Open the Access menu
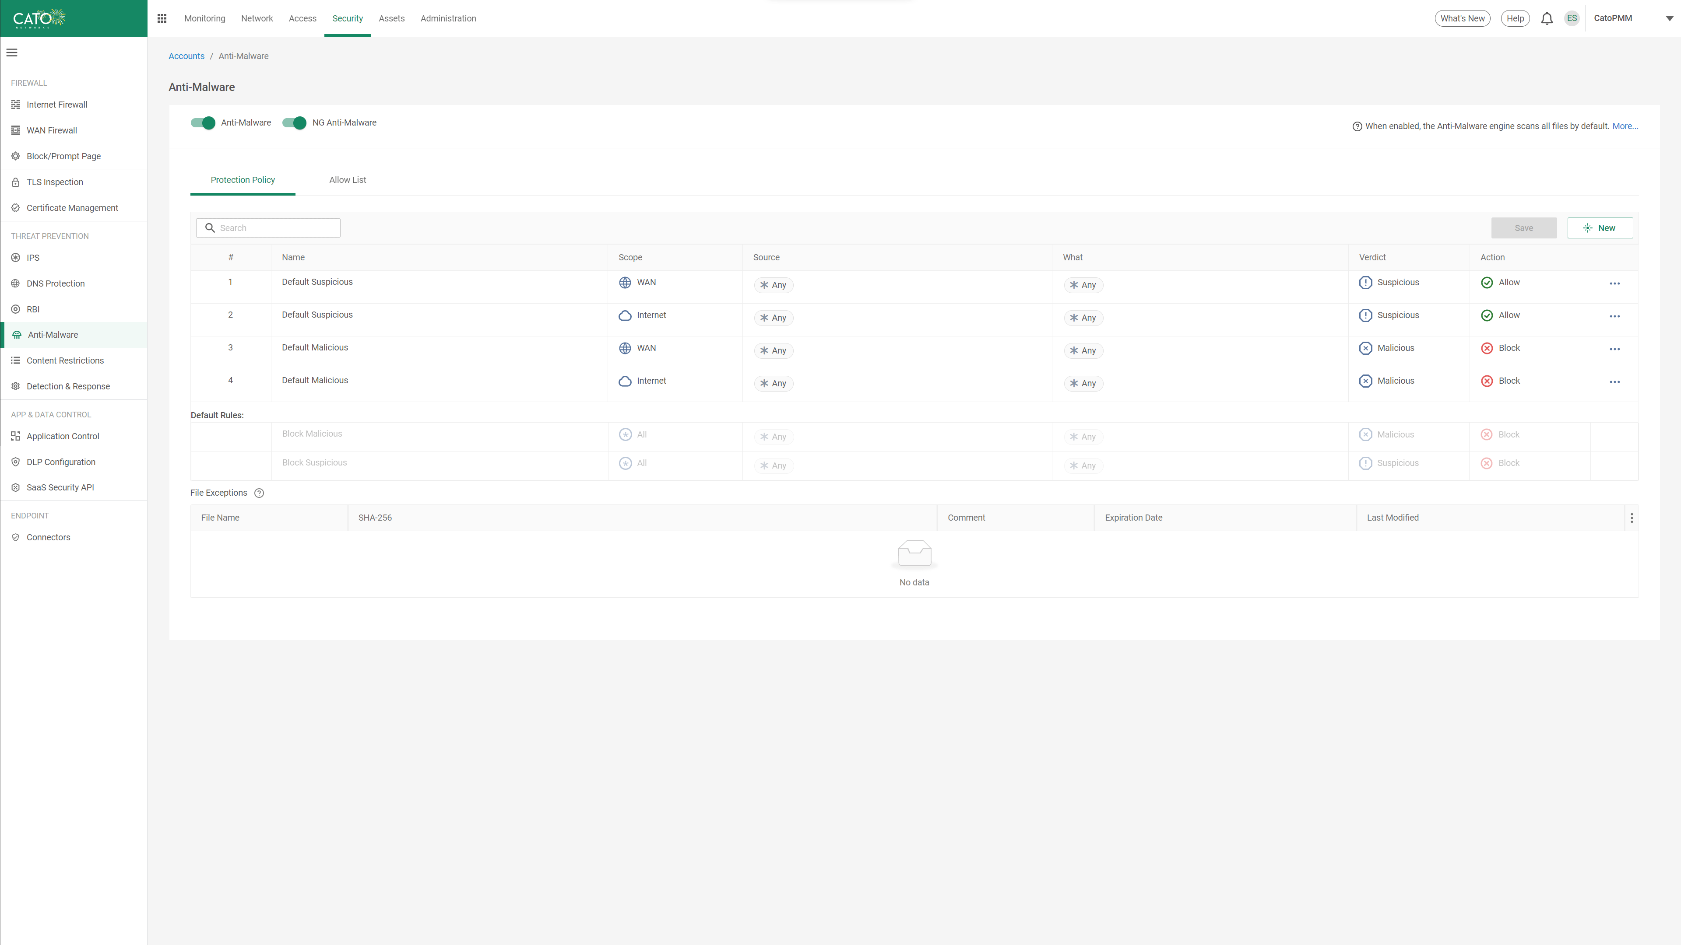1681x945 pixels. point(303,18)
